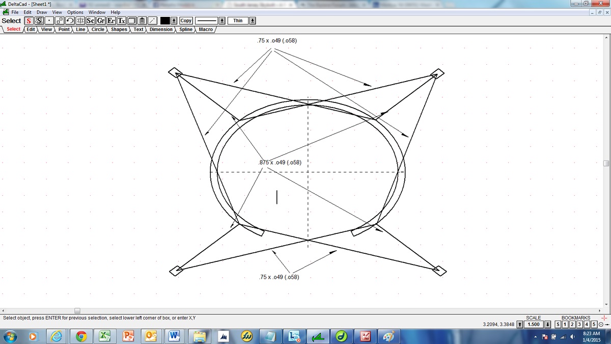This screenshot has width=611, height=344.
Task: Select the rotate tool icon
Action: coord(70,21)
